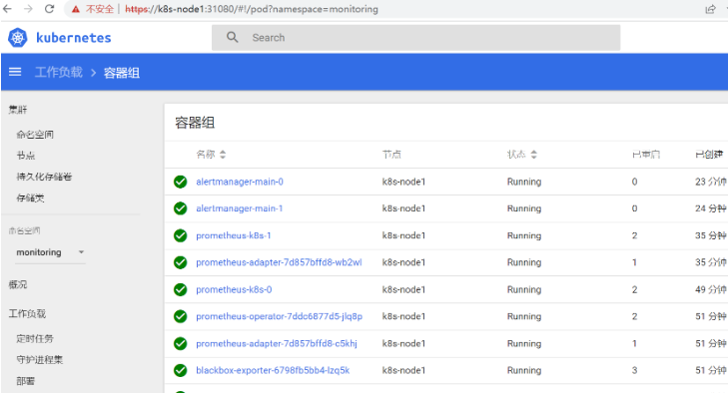
Task: Open the hamburger navigation menu icon
Action: [15, 72]
